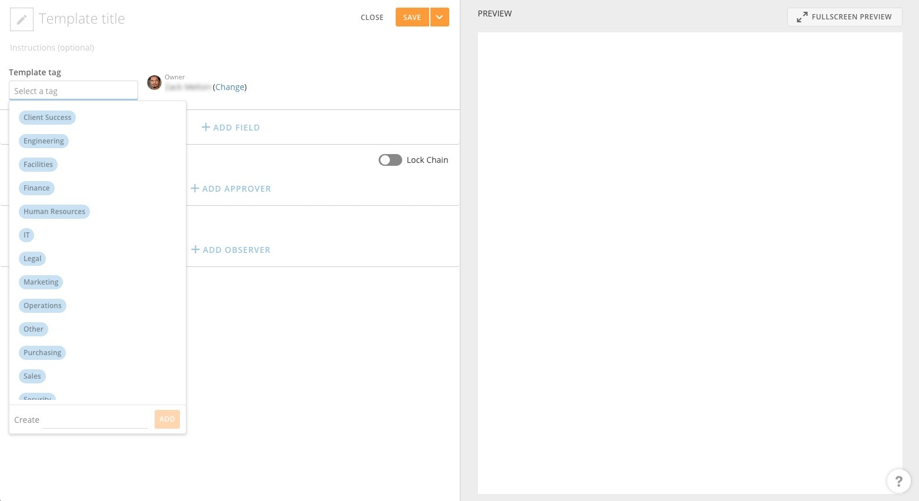This screenshot has height=501, width=919.
Task: Select the Human Resources tag
Action: tap(54, 212)
